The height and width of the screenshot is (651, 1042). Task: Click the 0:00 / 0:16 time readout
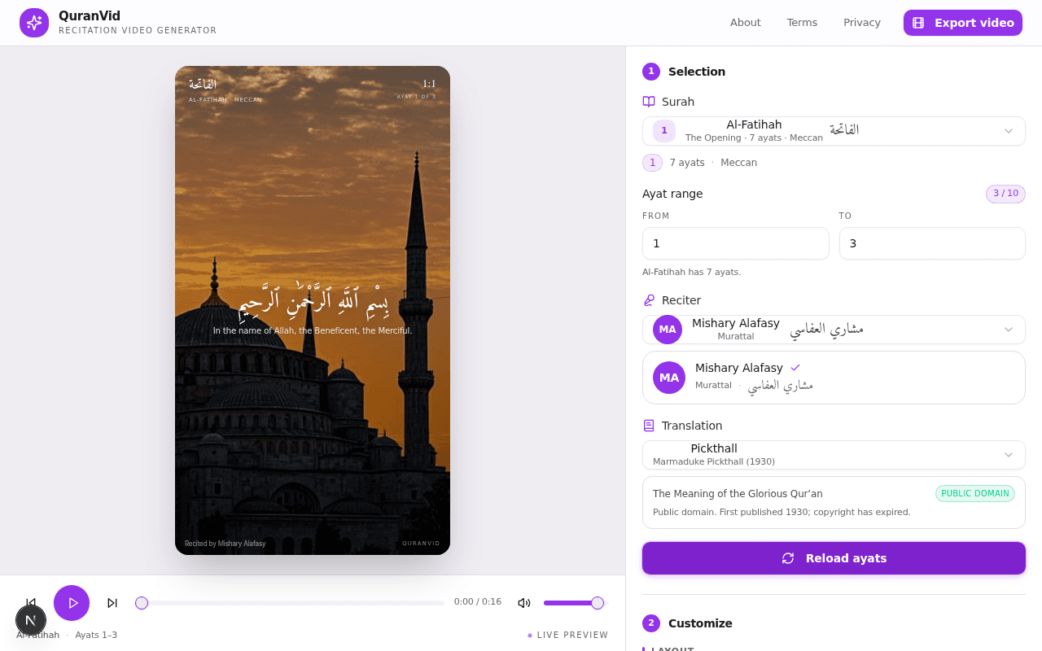pos(478,602)
